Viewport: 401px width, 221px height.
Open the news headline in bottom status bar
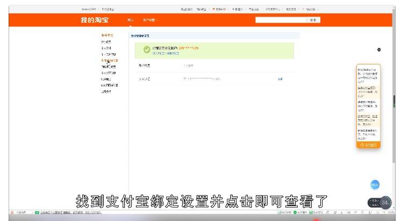click(70, 212)
